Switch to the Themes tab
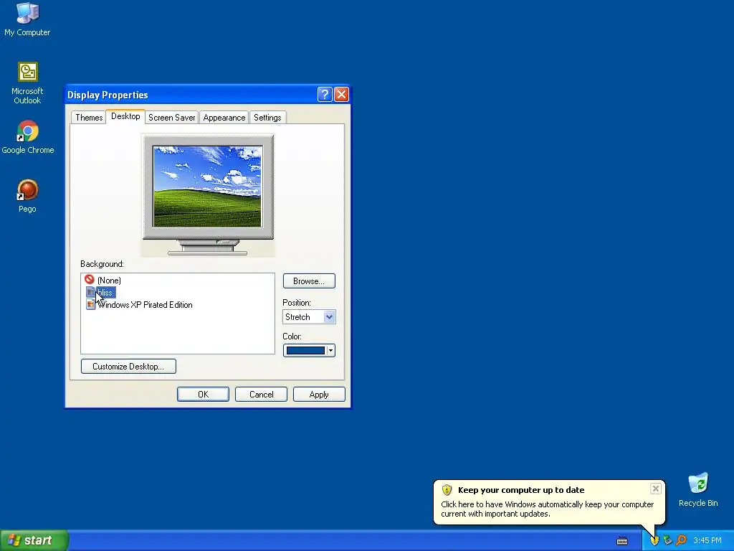 click(89, 118)
